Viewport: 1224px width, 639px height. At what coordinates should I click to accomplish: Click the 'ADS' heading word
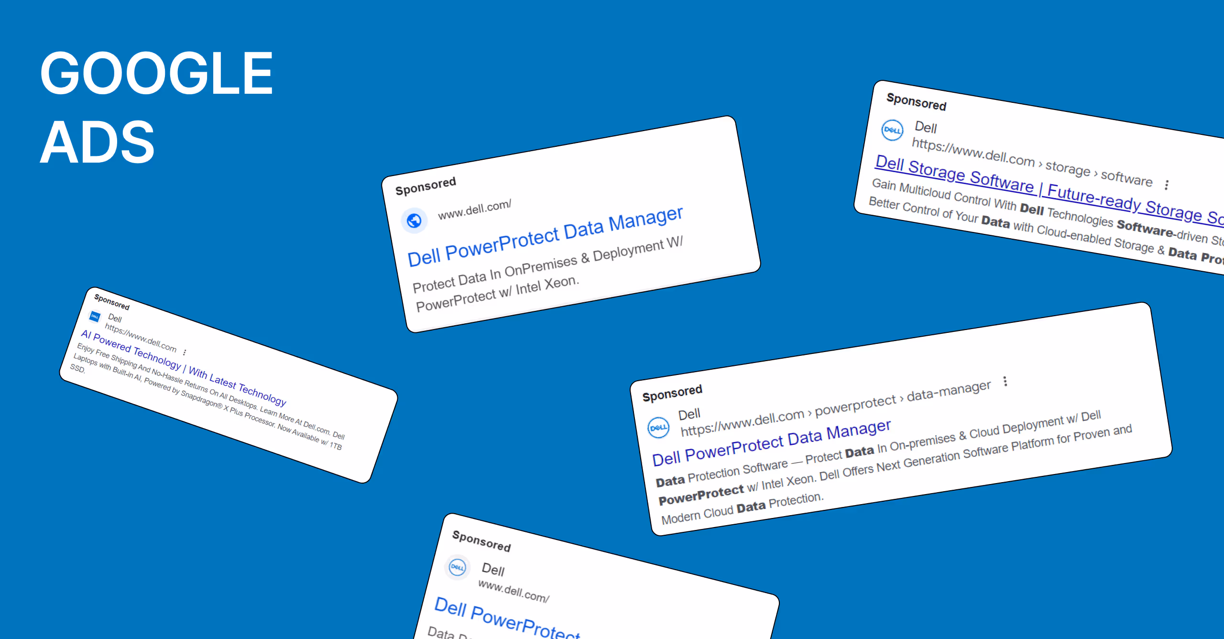(x=98, y=142)
